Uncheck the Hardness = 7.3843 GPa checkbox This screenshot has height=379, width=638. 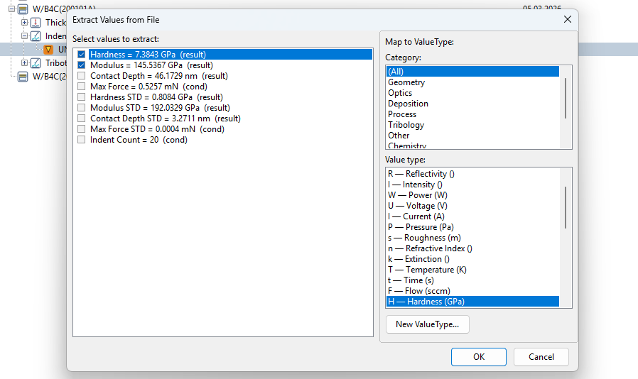pos(82,55)
